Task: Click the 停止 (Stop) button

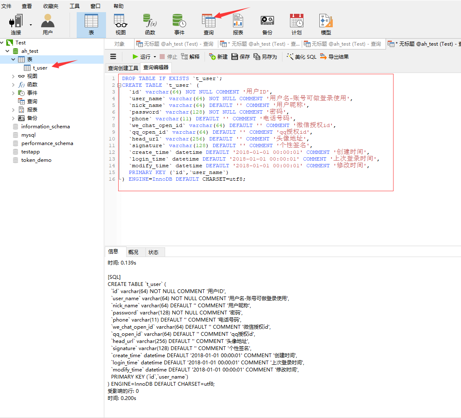Action: [168, 57]
